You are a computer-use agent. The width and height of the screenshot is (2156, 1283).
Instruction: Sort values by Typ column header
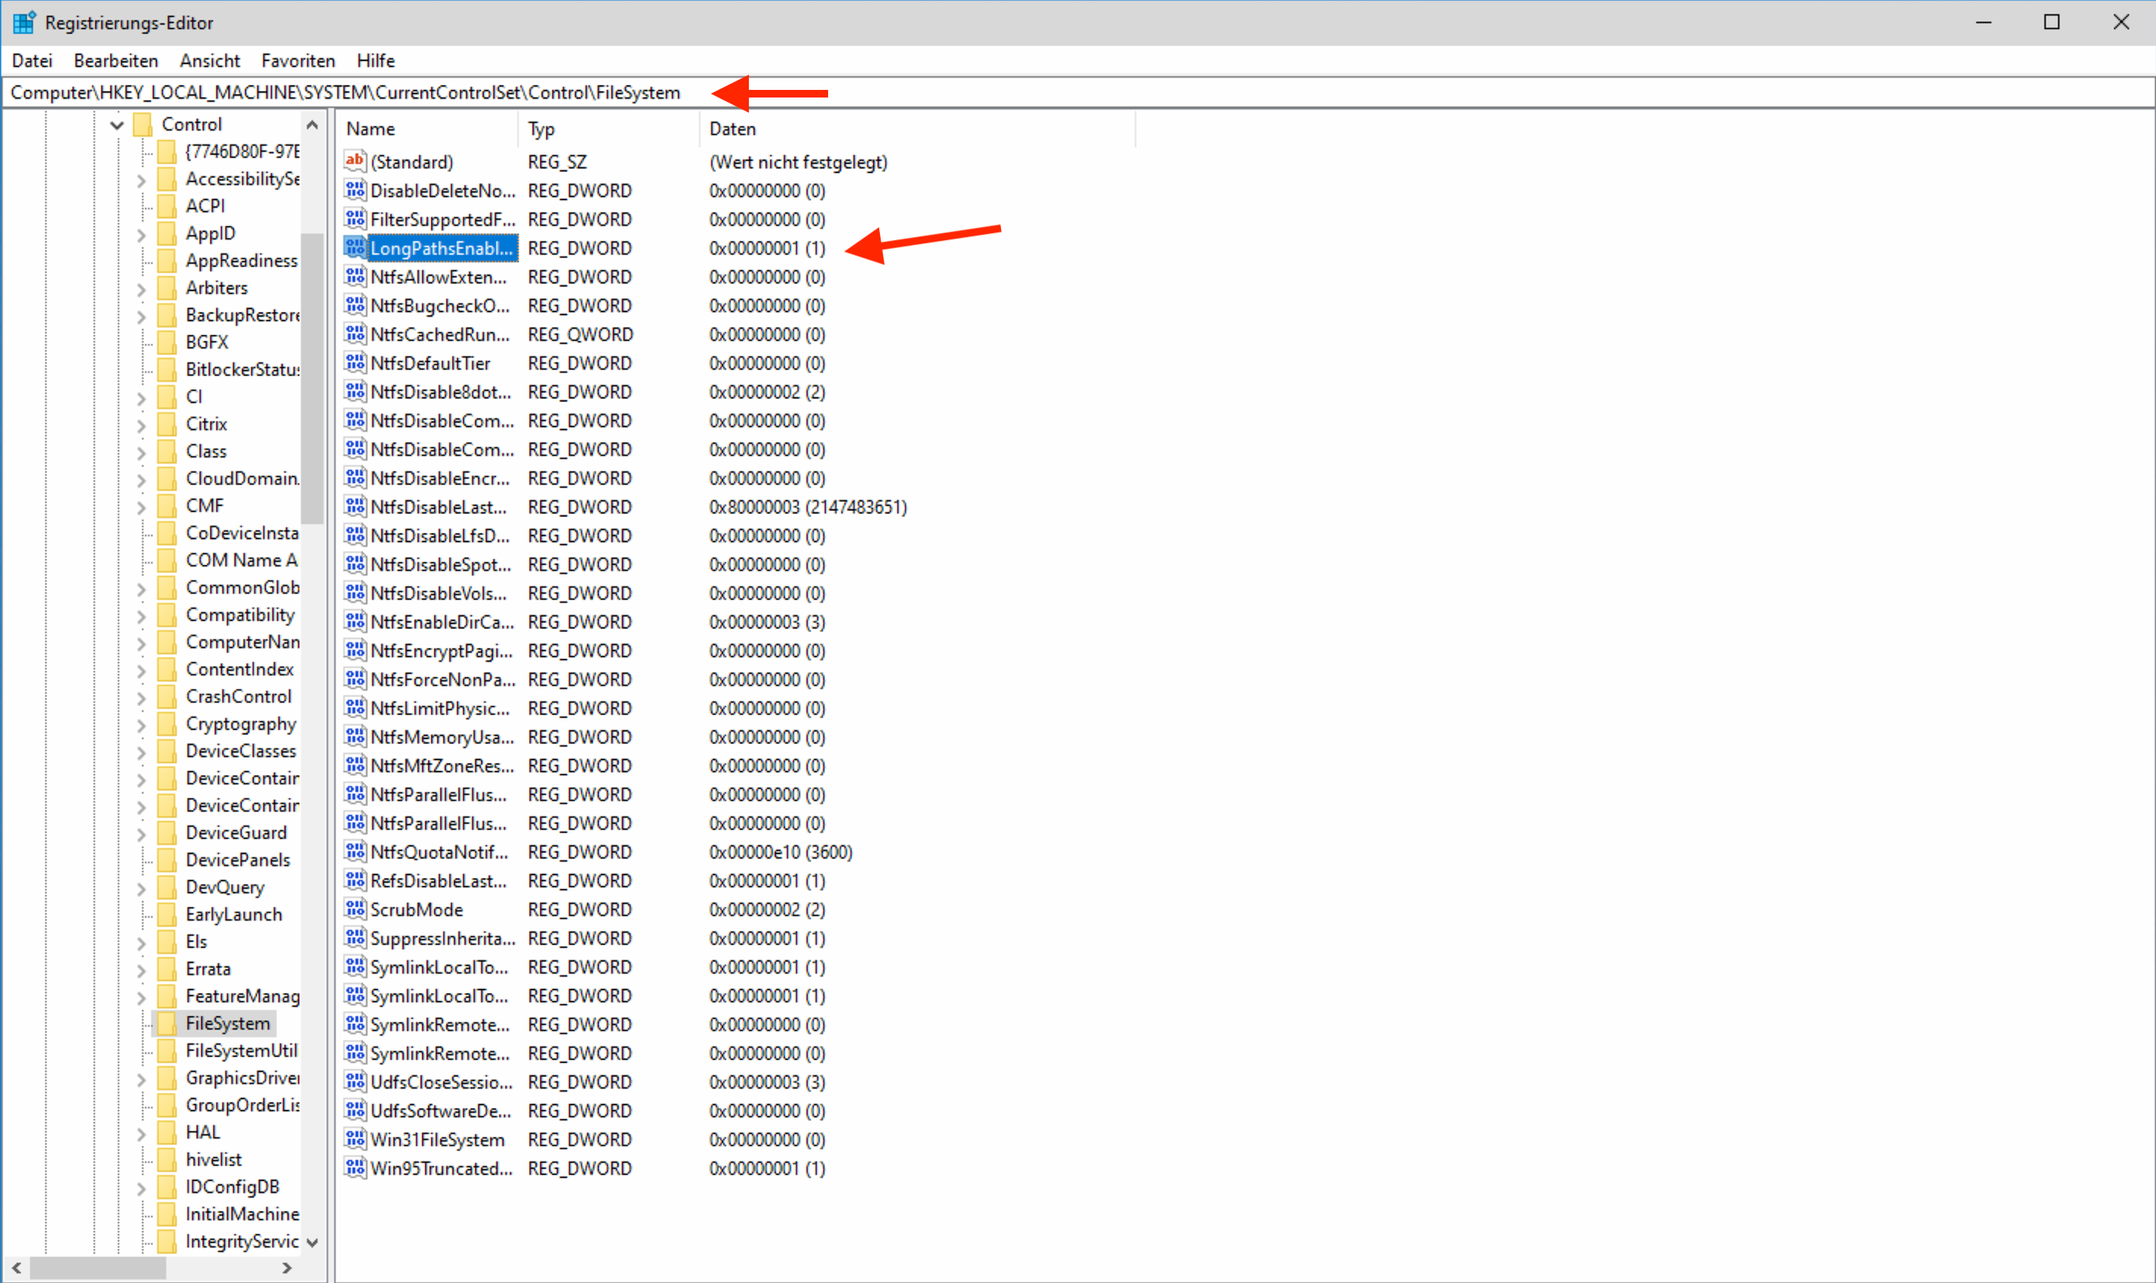click(609, 129)
